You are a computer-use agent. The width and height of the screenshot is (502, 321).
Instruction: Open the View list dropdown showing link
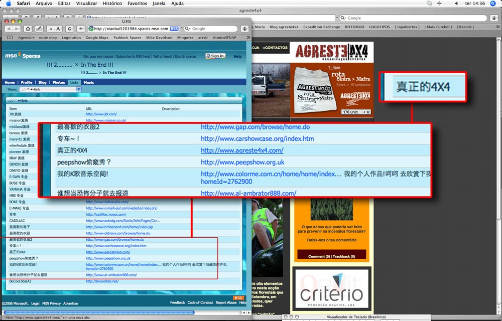point(50,89)
